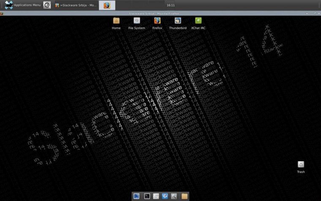
Task: Open the folder icon in bottom dock
Action: [184, 196]
